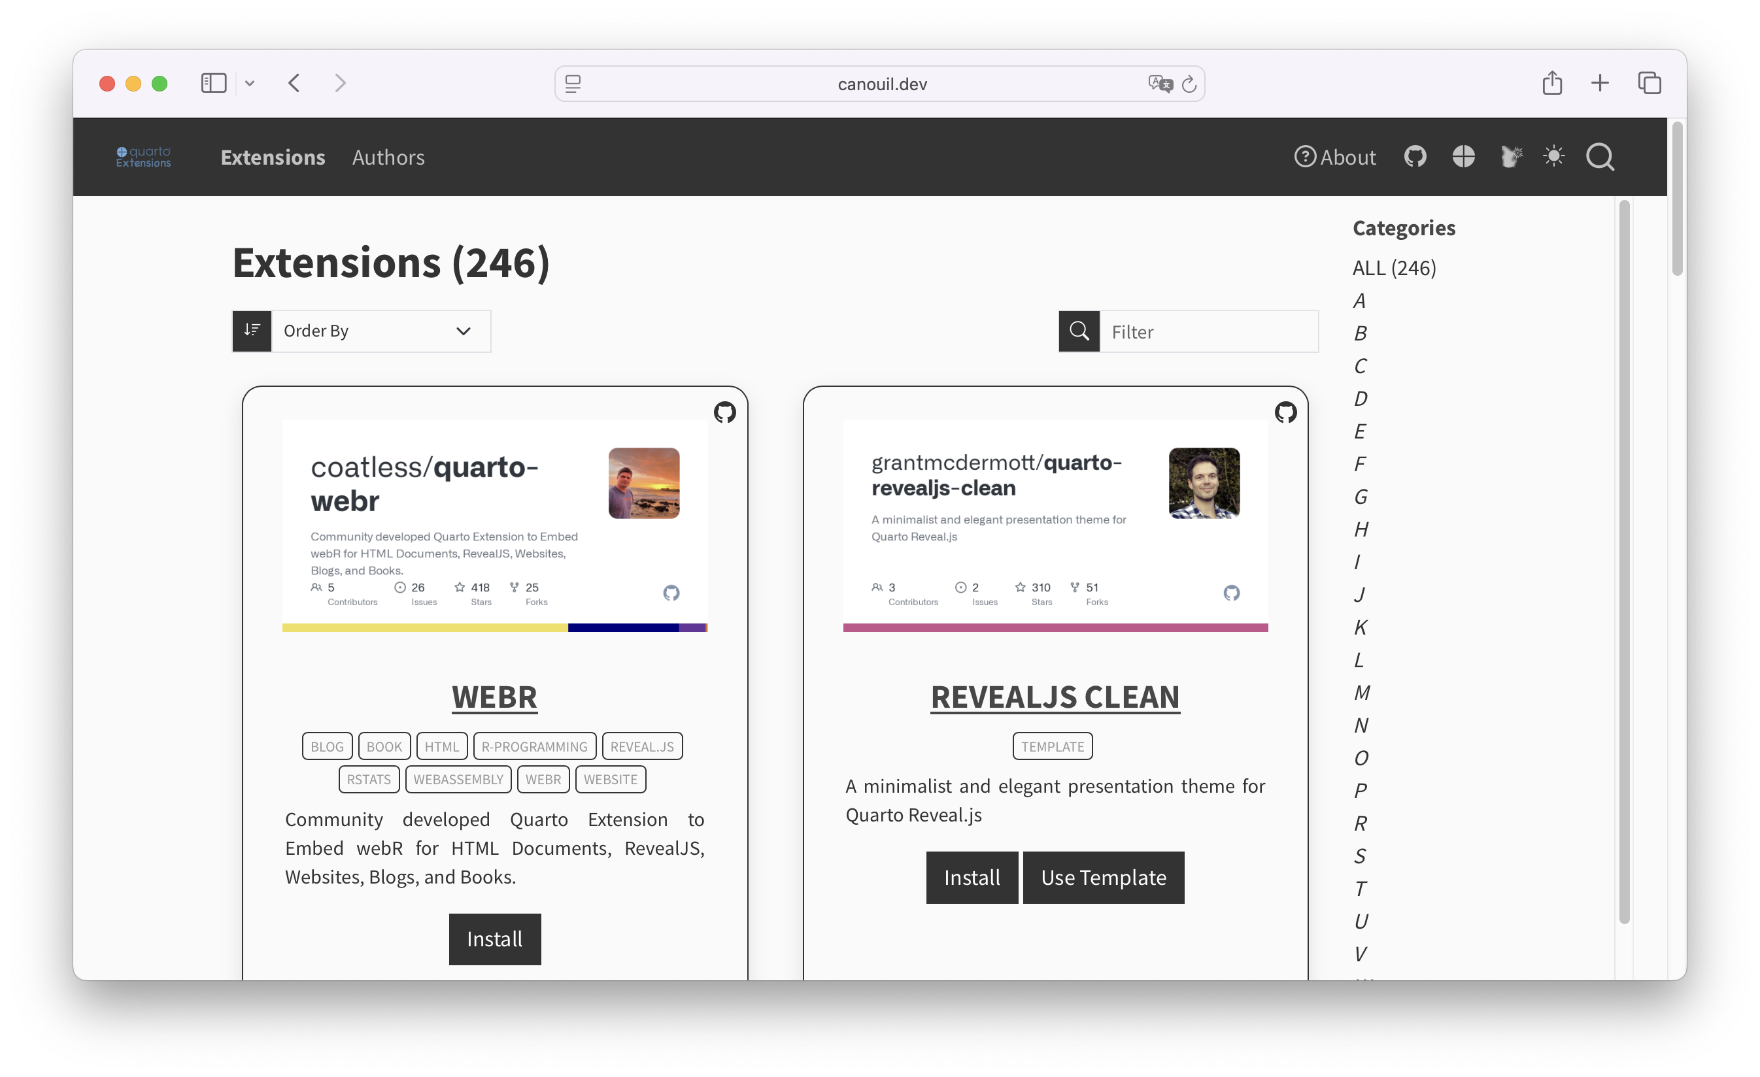Select the R-PROGRAMMING tag
This screenshot has height=1077, width=1760.
click(534, 746)
